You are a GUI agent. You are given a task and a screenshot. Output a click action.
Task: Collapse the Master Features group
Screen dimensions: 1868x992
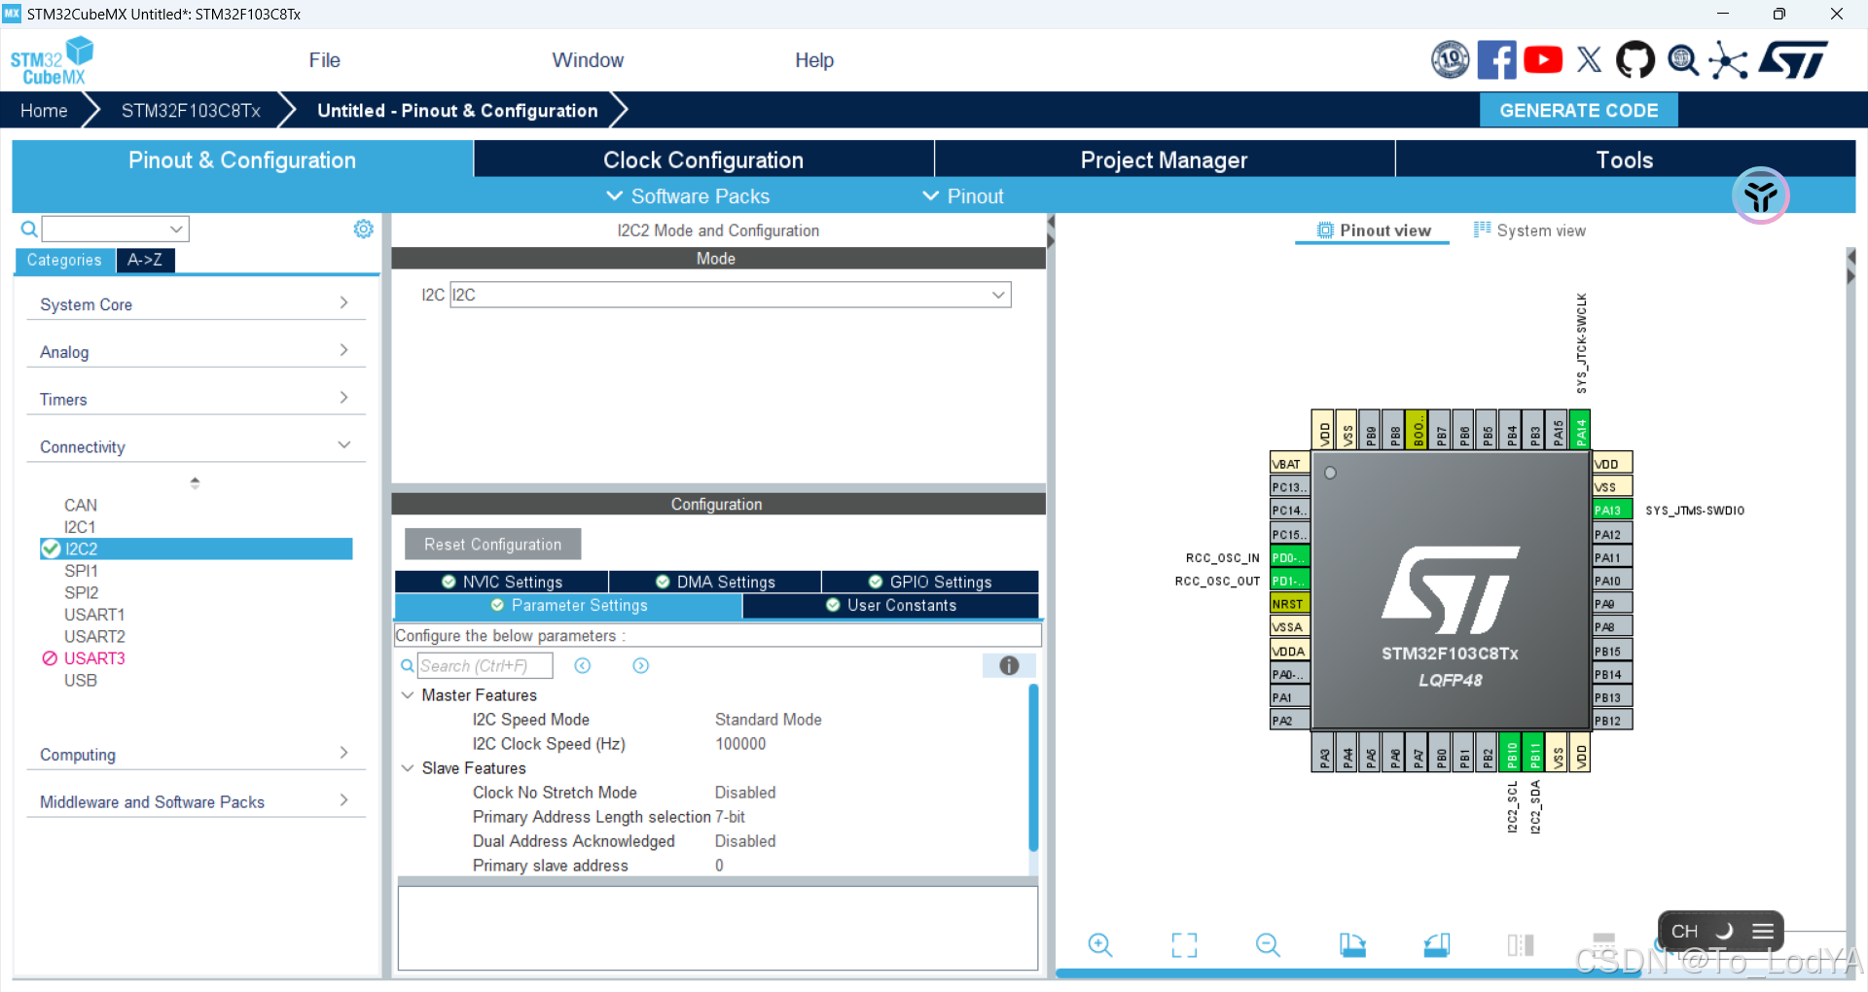click(408, 695)
